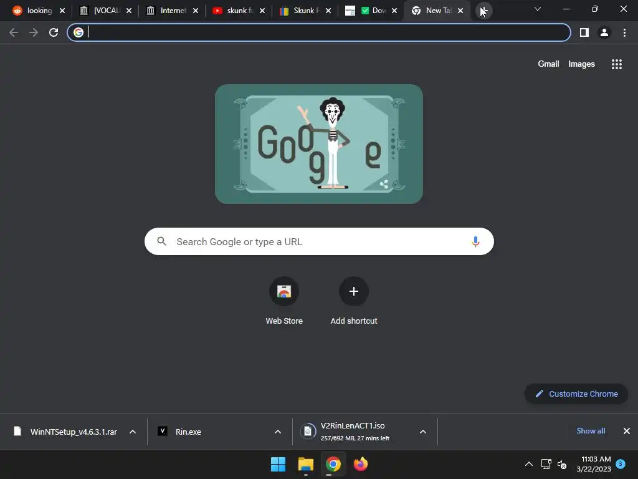Click the Search Google or type a URL box
This screenshot has height=479, width=638.
(x=319, y=241)
